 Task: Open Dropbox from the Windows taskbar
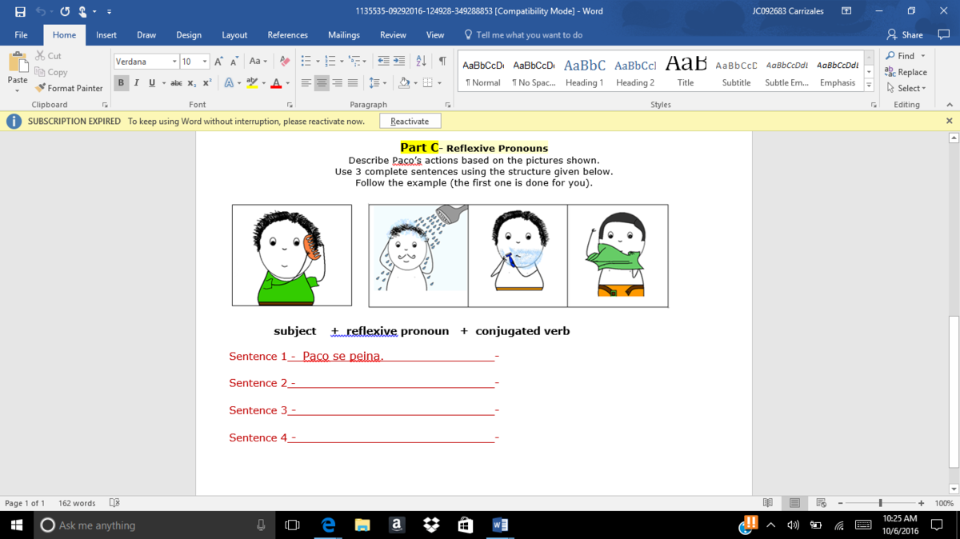tap(431, 525)
